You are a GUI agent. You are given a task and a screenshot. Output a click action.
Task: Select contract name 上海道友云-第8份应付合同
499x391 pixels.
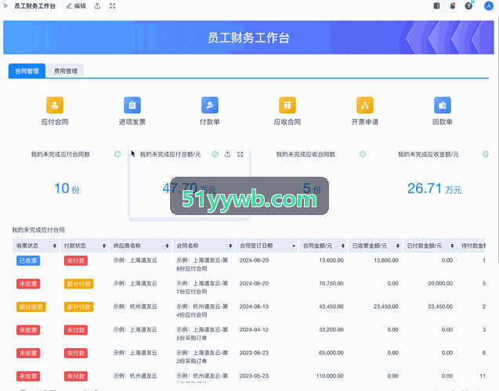click(202, 264)
